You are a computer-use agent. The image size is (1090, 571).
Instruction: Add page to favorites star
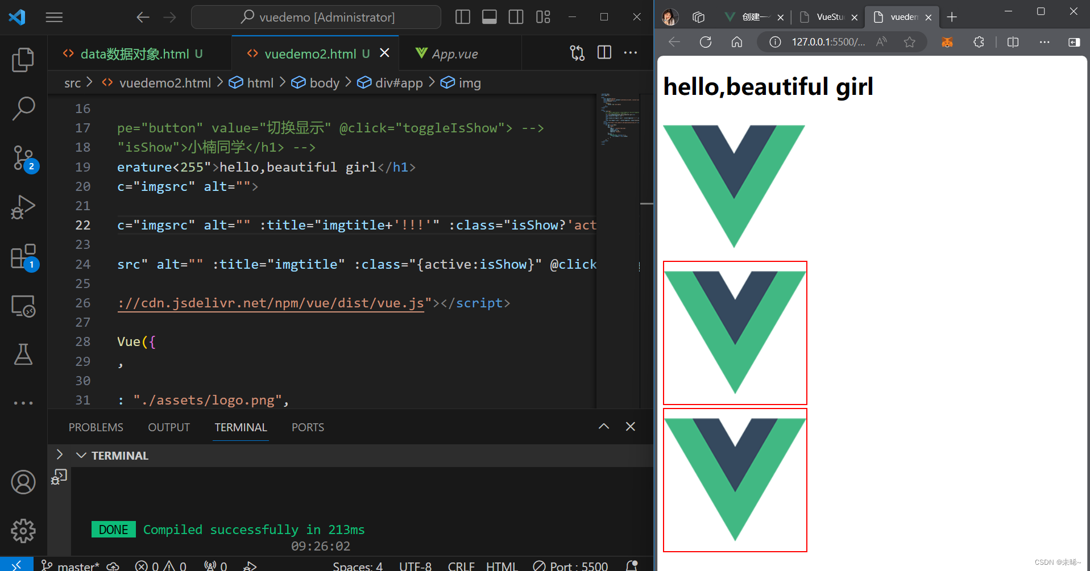(x=910, y=42)
